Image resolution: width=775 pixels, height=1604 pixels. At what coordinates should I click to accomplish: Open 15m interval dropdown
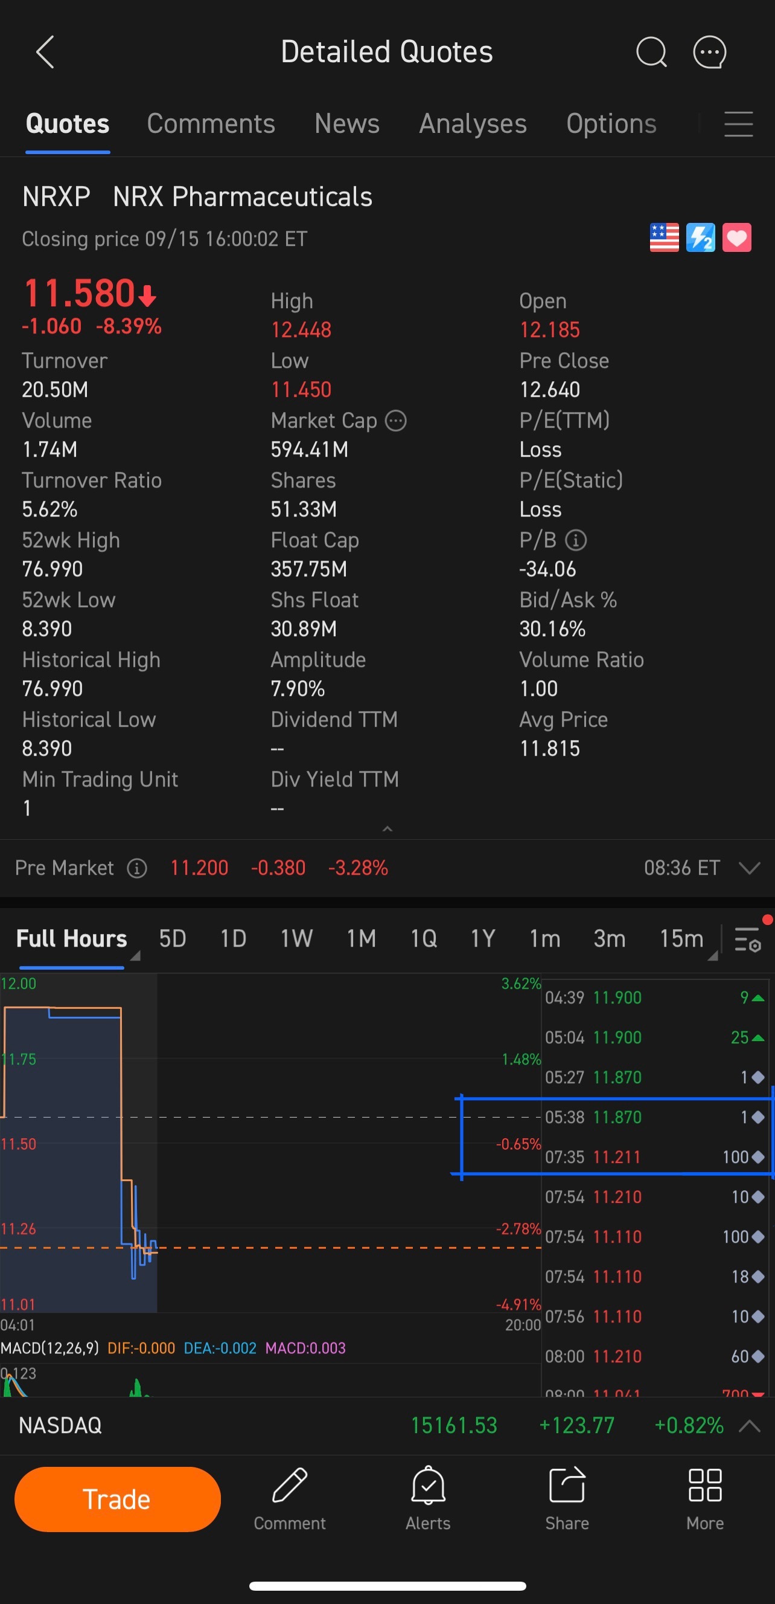(x=687, y=939)
